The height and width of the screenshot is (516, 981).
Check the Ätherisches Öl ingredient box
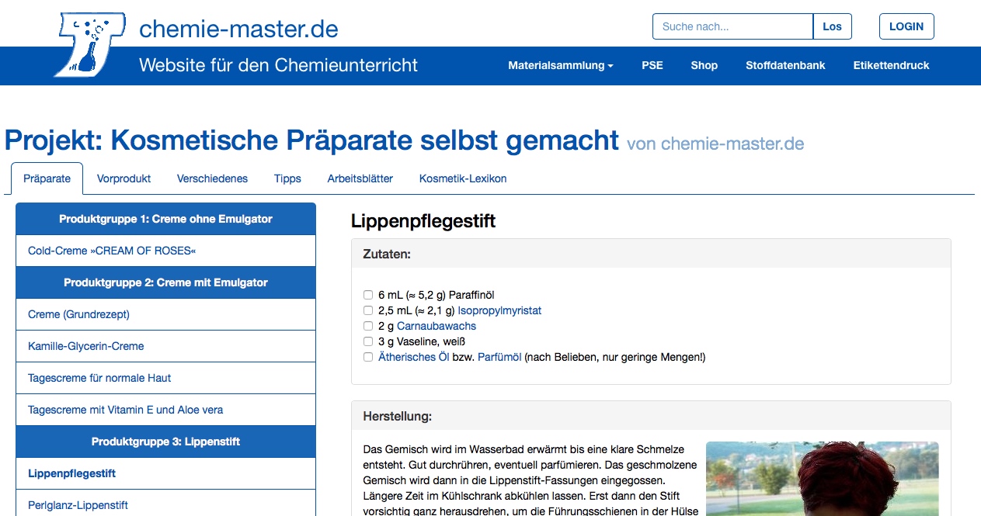click(x=368, y=357)
